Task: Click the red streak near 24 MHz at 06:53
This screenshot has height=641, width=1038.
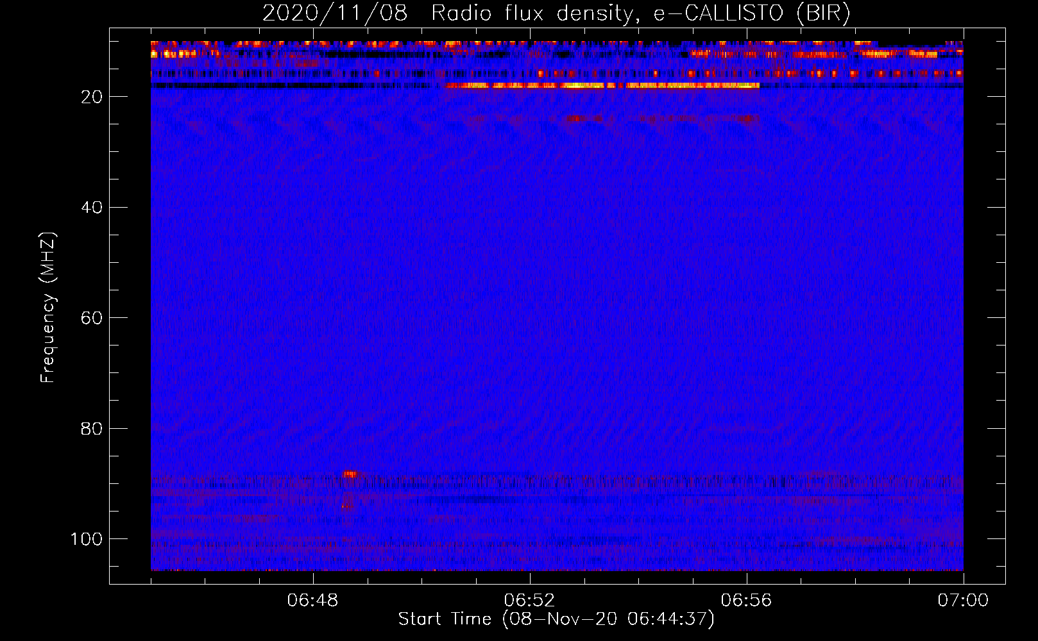Action: pyautogui.click(x=584, y=119)
